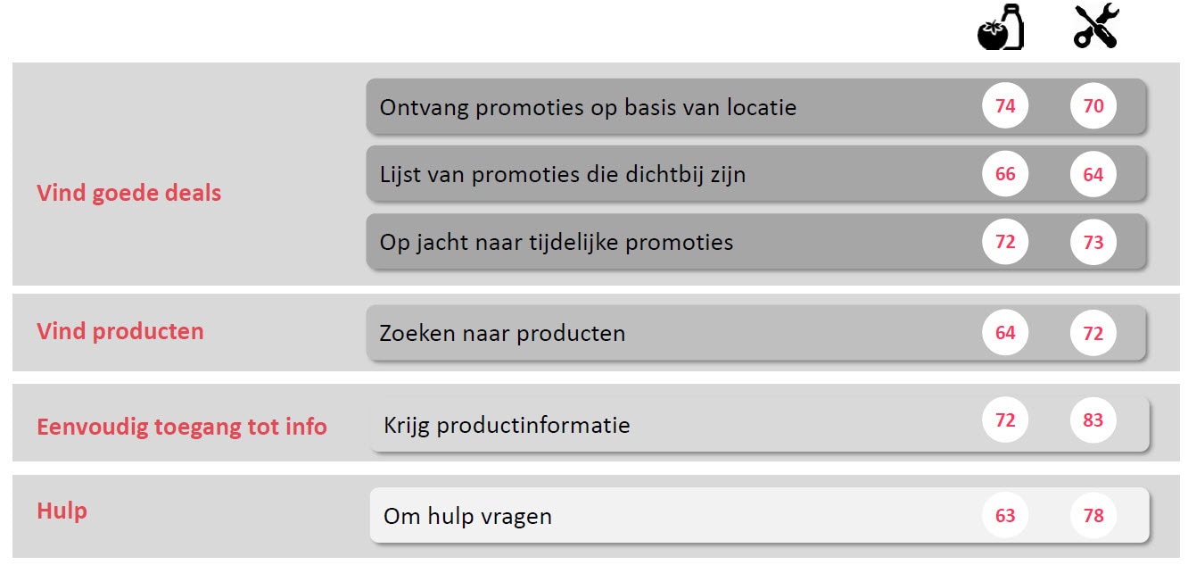
Task: Select the 70 score circle for location promotions
Action: [1093, 107]
